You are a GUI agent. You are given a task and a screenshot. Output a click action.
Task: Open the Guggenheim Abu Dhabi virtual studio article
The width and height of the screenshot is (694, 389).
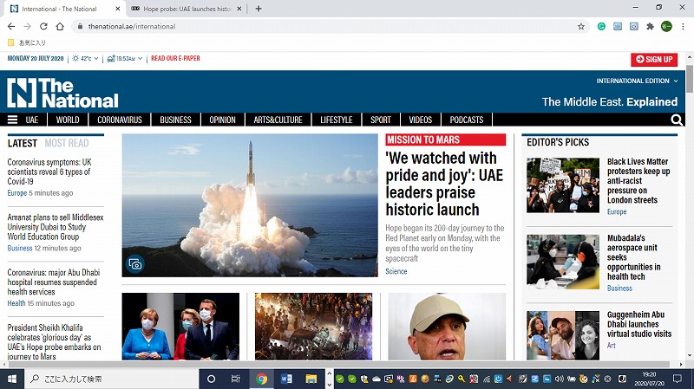[x=639, y=324]
